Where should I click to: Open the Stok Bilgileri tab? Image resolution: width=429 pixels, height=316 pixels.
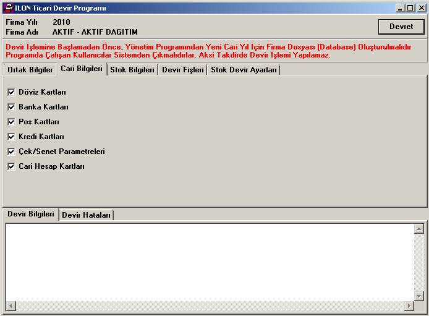coord(132,70)
